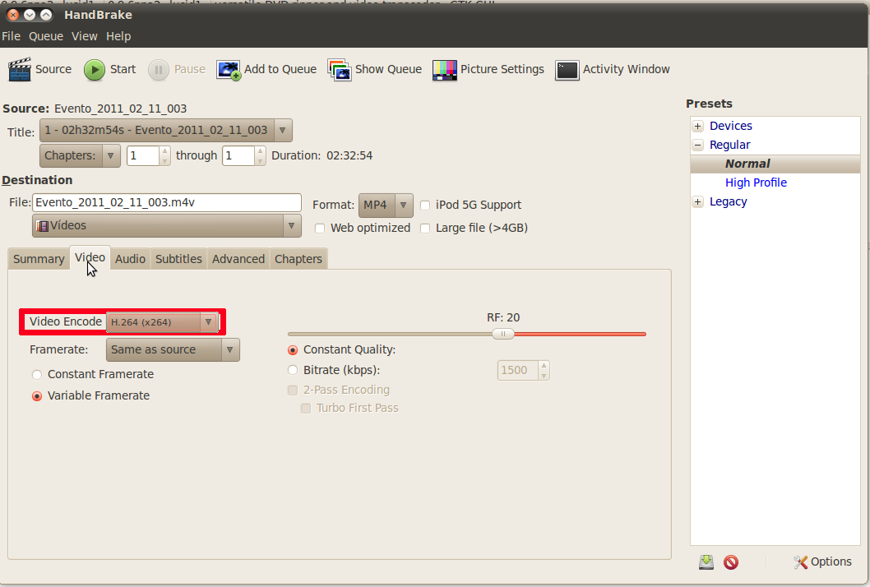The height and width of the screenshot is (587, 870).
Task: Open the File menu
Action: click(11, 36)
